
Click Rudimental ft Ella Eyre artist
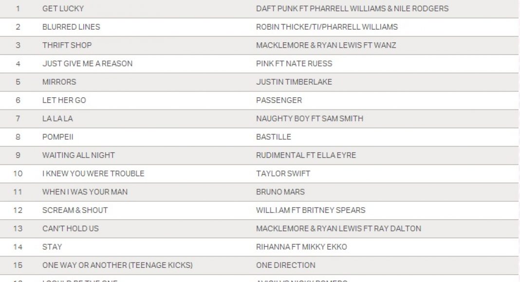306,155
